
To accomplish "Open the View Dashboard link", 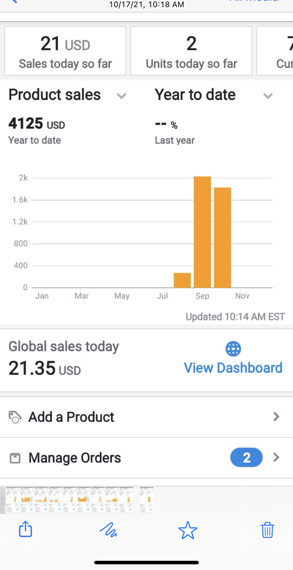I will pos(233,368).
